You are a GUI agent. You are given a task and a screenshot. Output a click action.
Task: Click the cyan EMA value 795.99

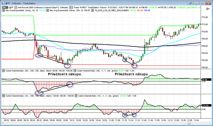click(x=42, y=10)
